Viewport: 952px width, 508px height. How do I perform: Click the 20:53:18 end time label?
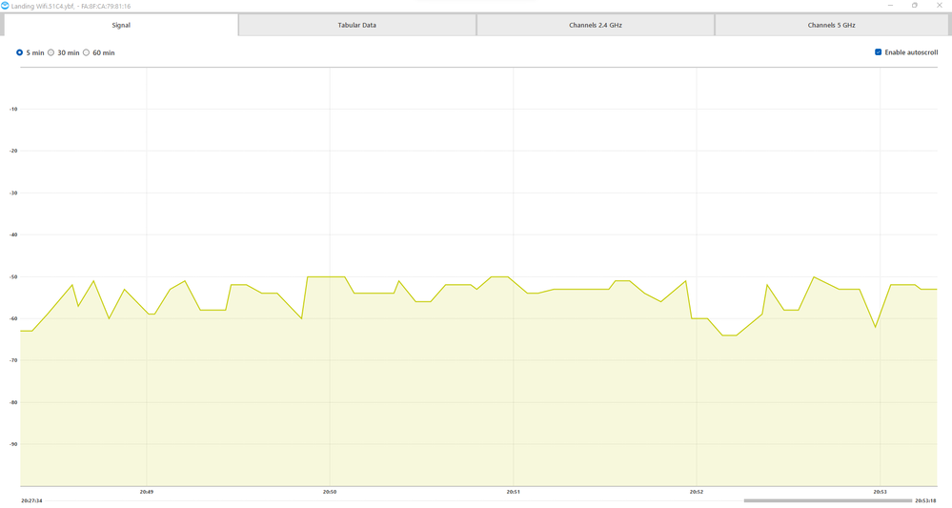pos(925,500)
